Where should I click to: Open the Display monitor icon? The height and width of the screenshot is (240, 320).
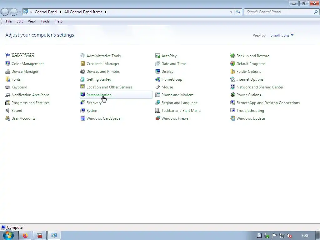(x=158, y=72)
